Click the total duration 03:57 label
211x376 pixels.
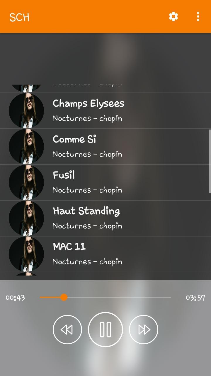click(195, 298)
